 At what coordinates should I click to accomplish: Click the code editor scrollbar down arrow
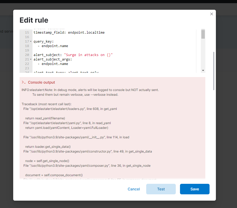[x=203, y=70]
